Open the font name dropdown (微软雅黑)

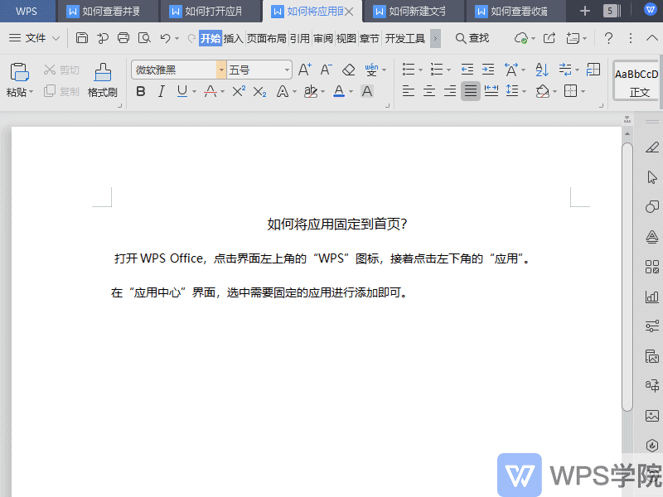tap(221, 70)
